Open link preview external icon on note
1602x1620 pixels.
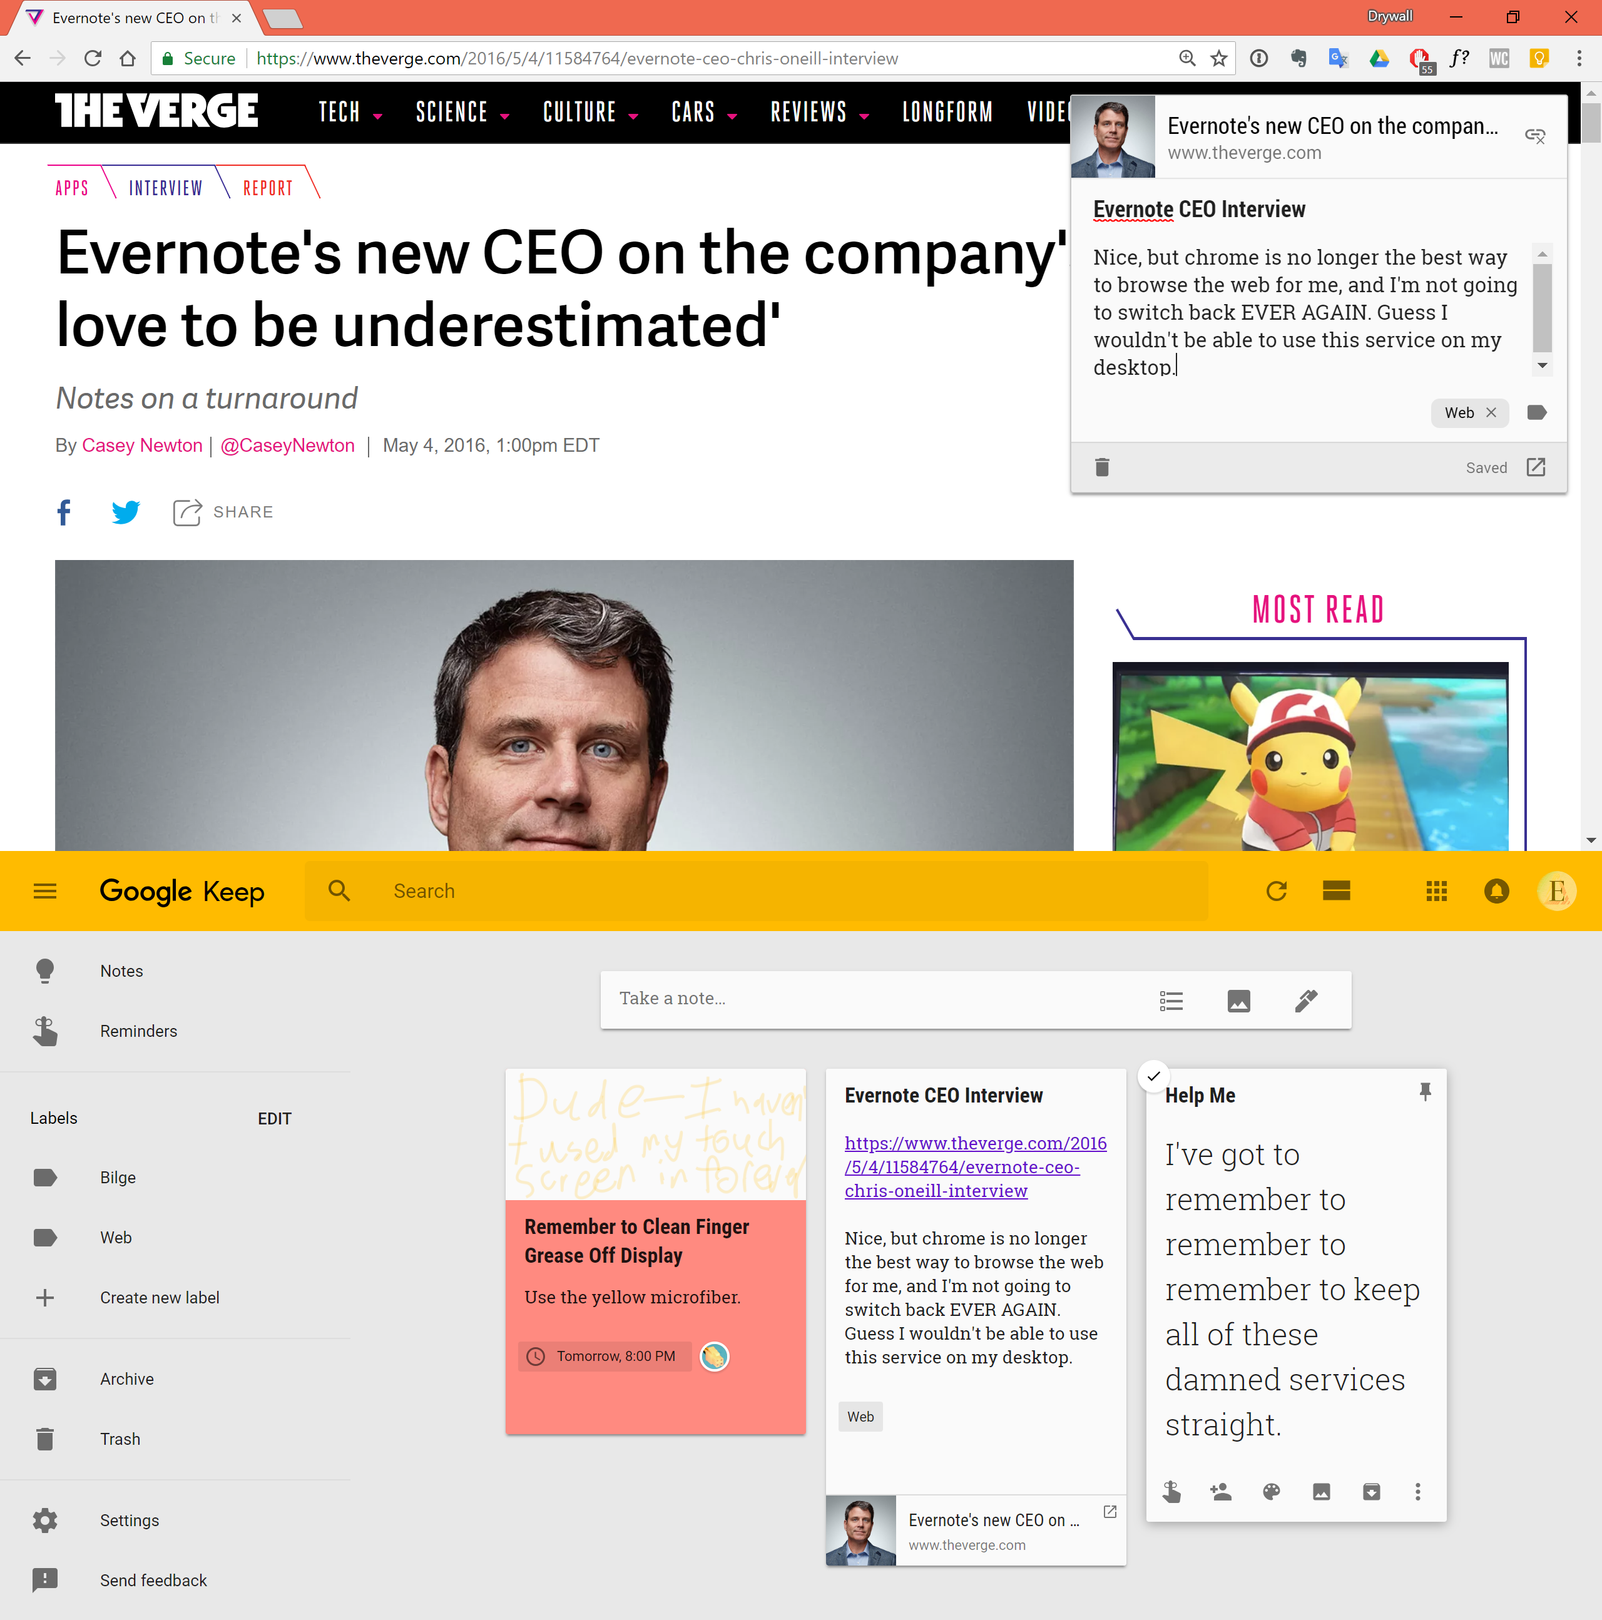1110,1512
